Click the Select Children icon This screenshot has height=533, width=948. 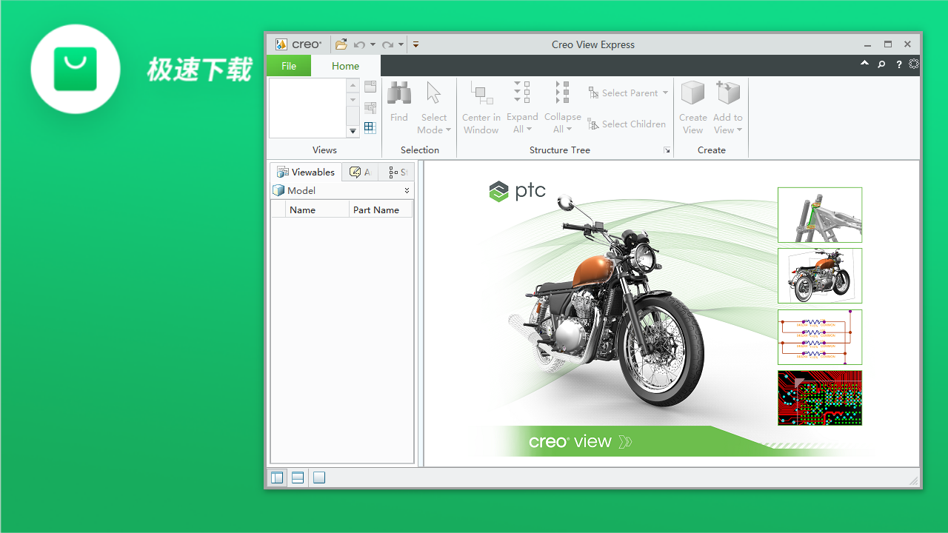[x=593, y=124]
